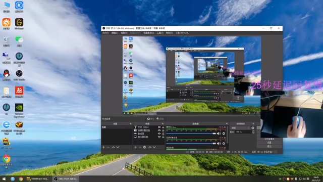The image size is (323, 182).
Task: Pop out the scenes dock panel
Action: click(130, 123)
